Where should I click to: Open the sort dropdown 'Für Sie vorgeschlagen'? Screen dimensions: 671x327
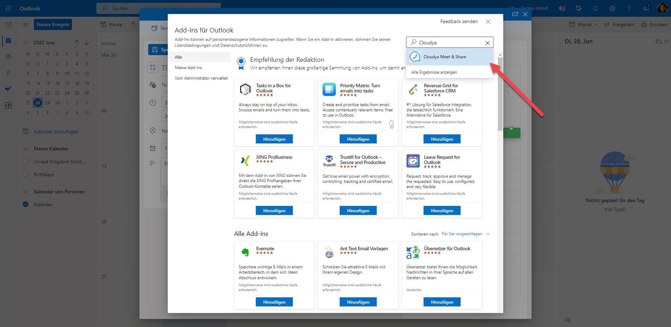coord(465,234)
